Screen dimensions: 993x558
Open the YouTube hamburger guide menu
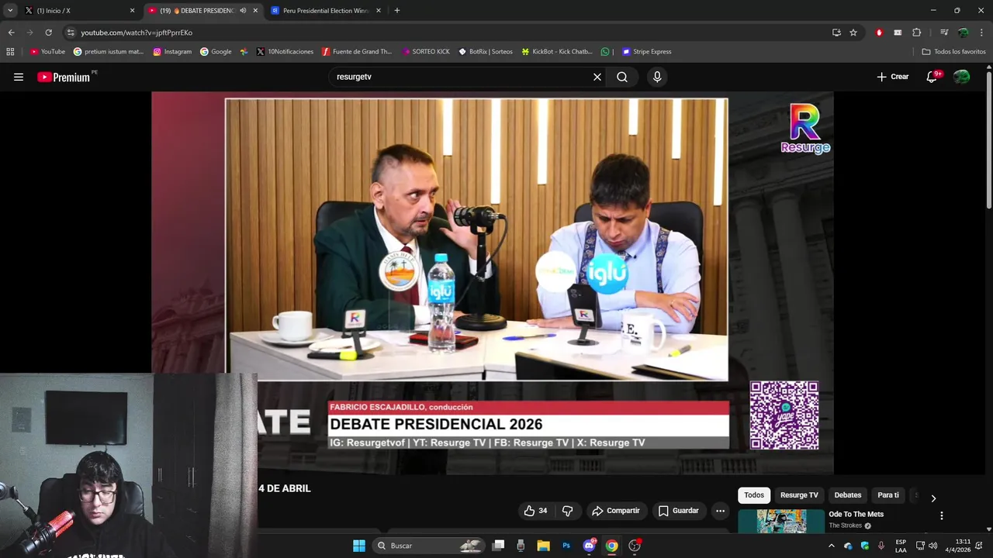click(19, 77)
